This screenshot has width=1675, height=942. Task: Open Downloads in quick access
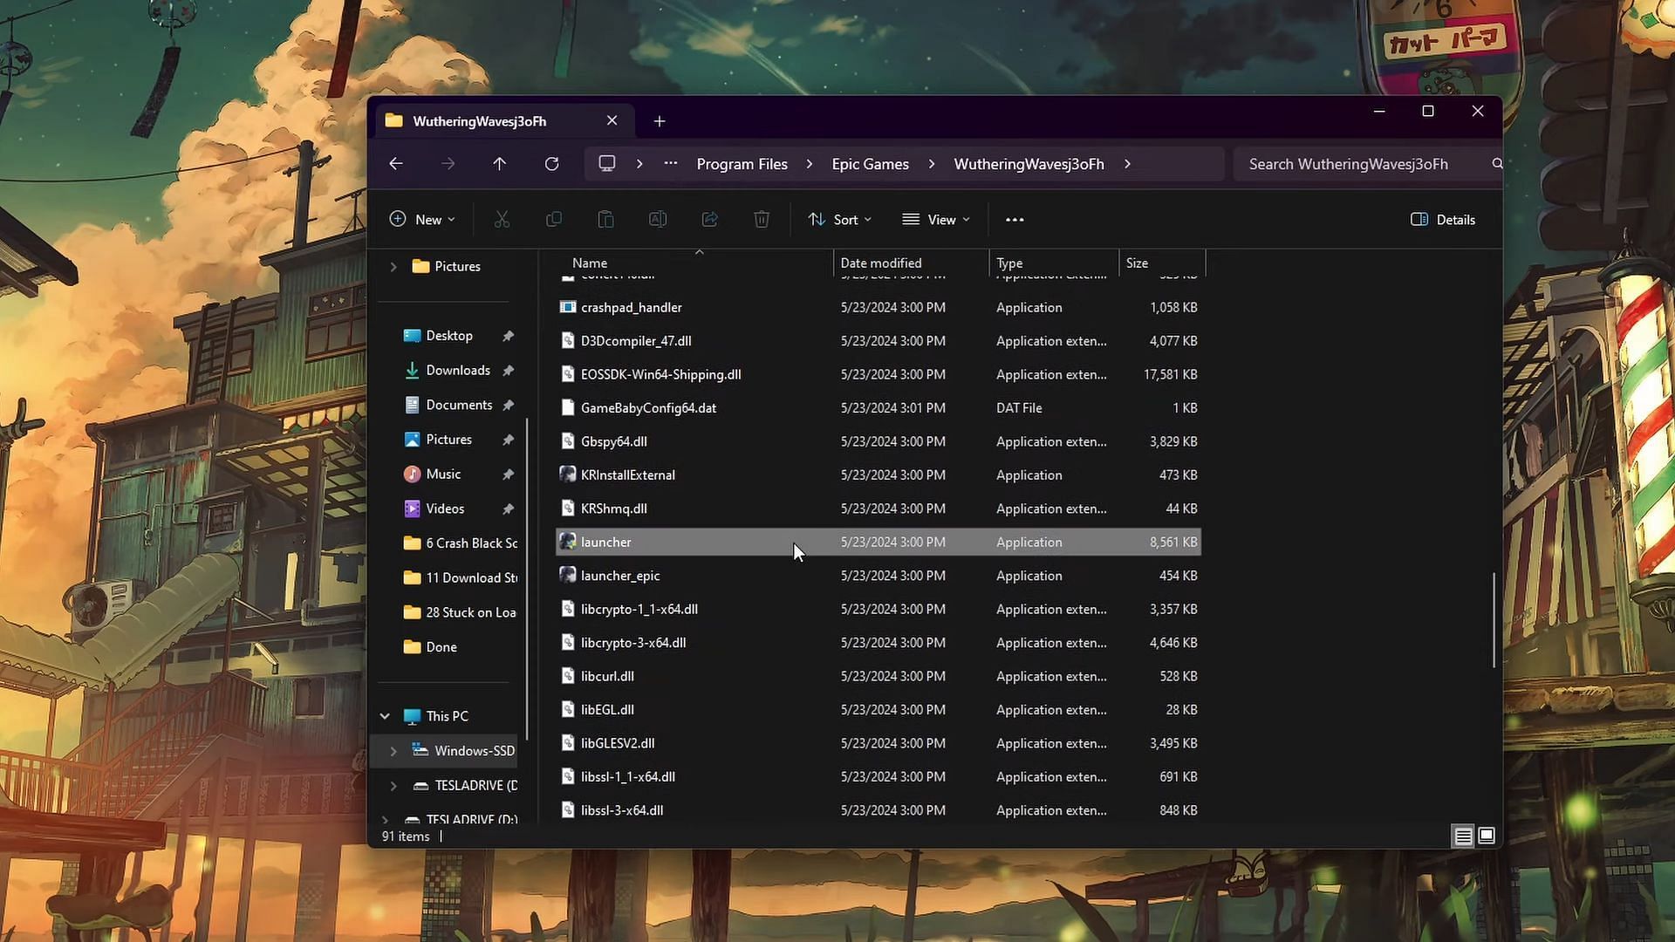tap(458, 371)
